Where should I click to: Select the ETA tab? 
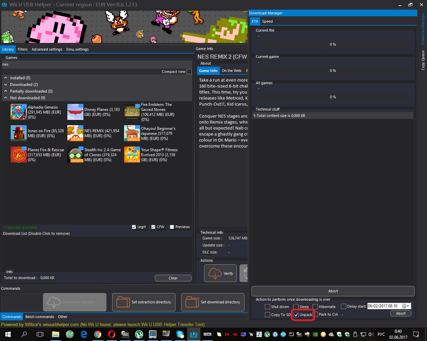[x=255, y=21]
